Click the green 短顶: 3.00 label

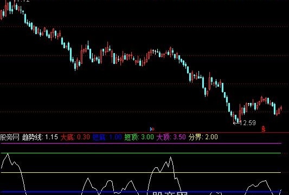coord(139,137)
